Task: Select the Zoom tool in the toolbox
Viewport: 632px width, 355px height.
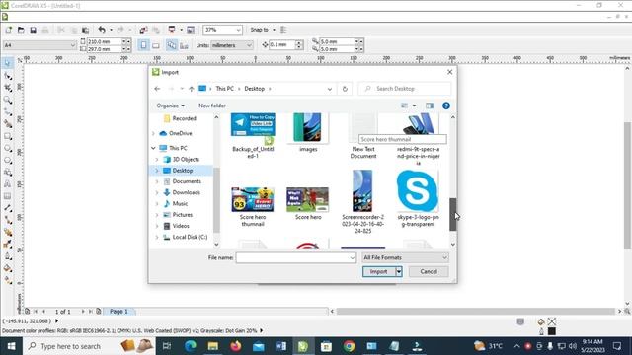Action: tap(7, 100)
